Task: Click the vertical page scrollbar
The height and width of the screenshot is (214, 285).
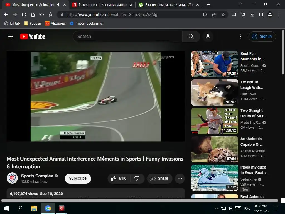Action: pos(283,52)
